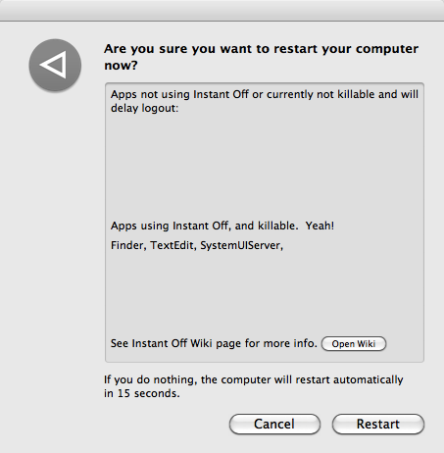444x453 pixels.
Task: Select TextEdit in the killable apps list
Action: (173, 245)
